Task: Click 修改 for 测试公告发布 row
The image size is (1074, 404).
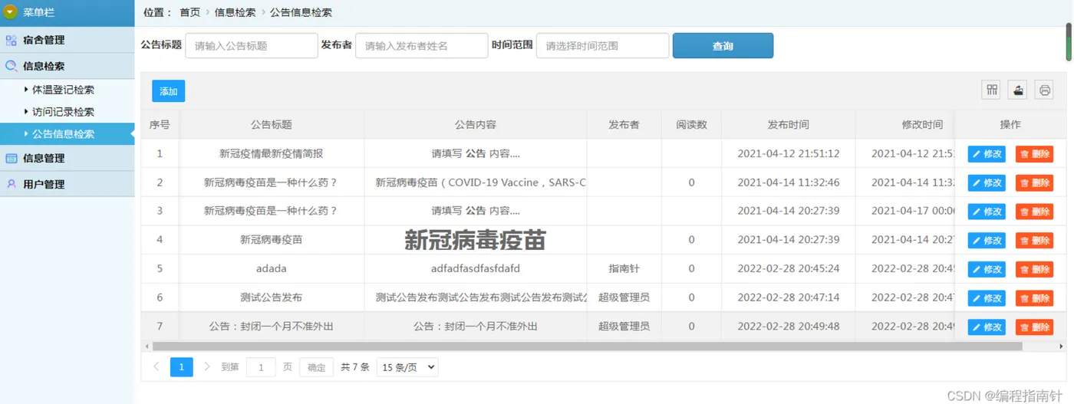Action: [987, 298]
